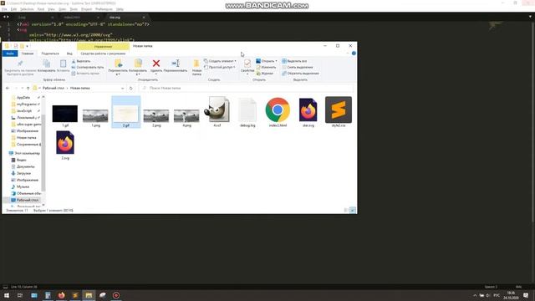
Task: Open the Простой доступ dropdown
Action: [x=220, y=67]
